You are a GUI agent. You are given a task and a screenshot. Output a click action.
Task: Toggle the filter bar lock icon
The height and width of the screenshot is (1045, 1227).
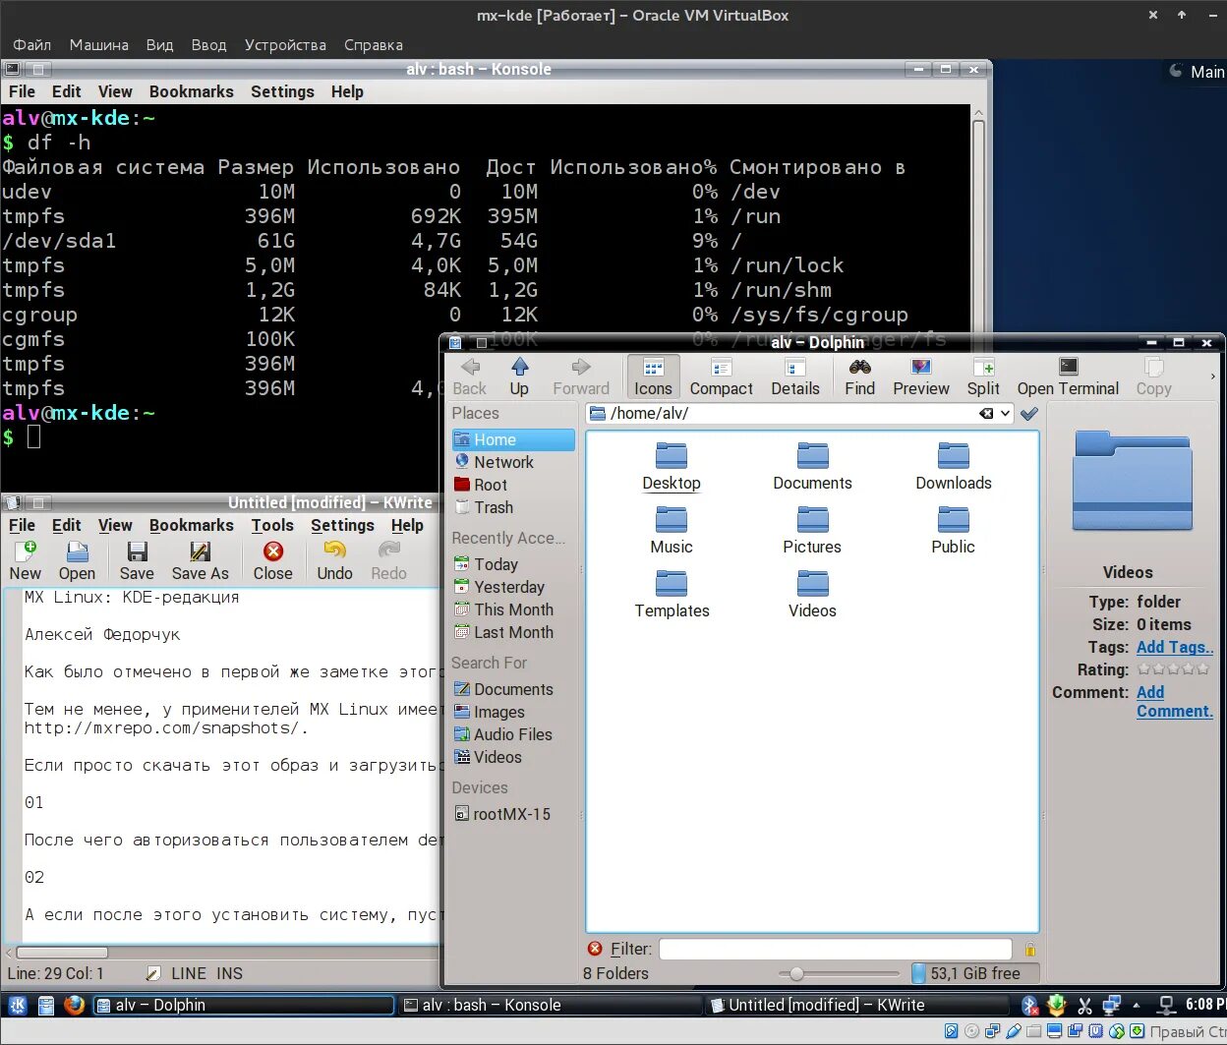pyautogui.click(x=1029, y=949)
